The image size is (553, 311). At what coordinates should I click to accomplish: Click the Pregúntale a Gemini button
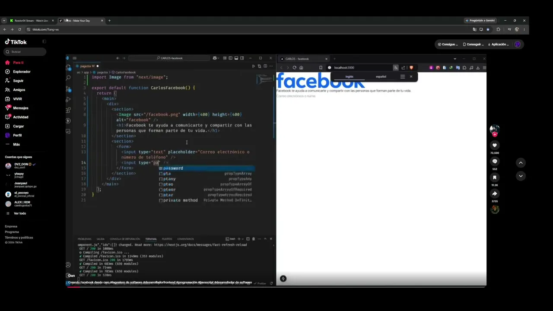pos(480,20)
